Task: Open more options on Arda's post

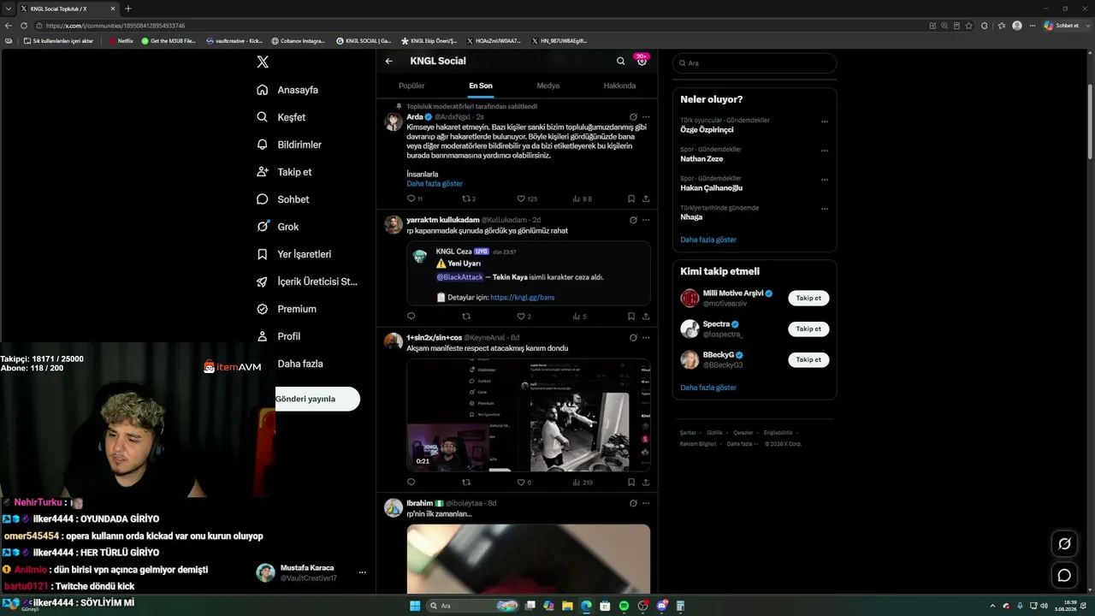Action: [646, 116]
